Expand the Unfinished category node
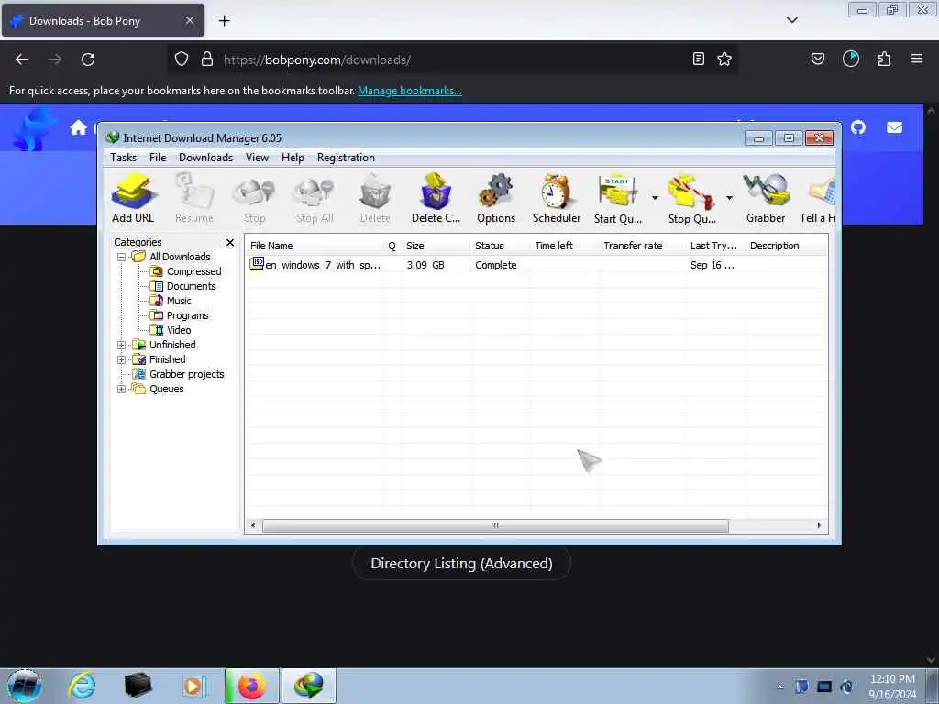 122,345
